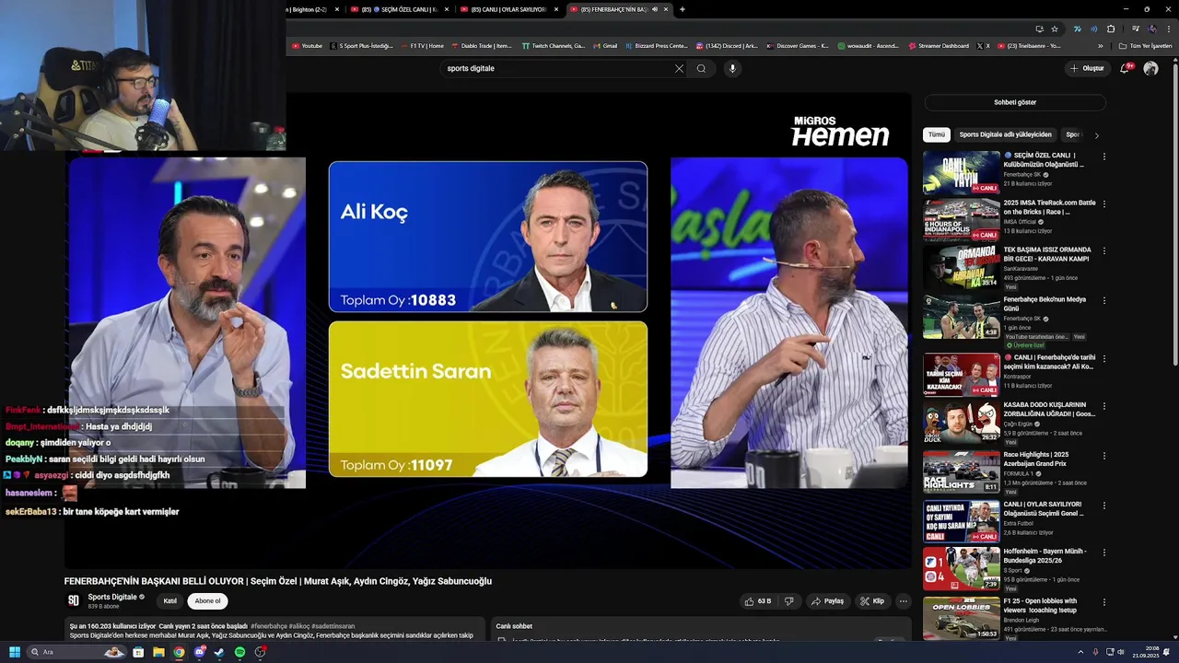1179x663 pixels.
Task: Dislike the video with thumbs down
Action: tap(788, 601)
